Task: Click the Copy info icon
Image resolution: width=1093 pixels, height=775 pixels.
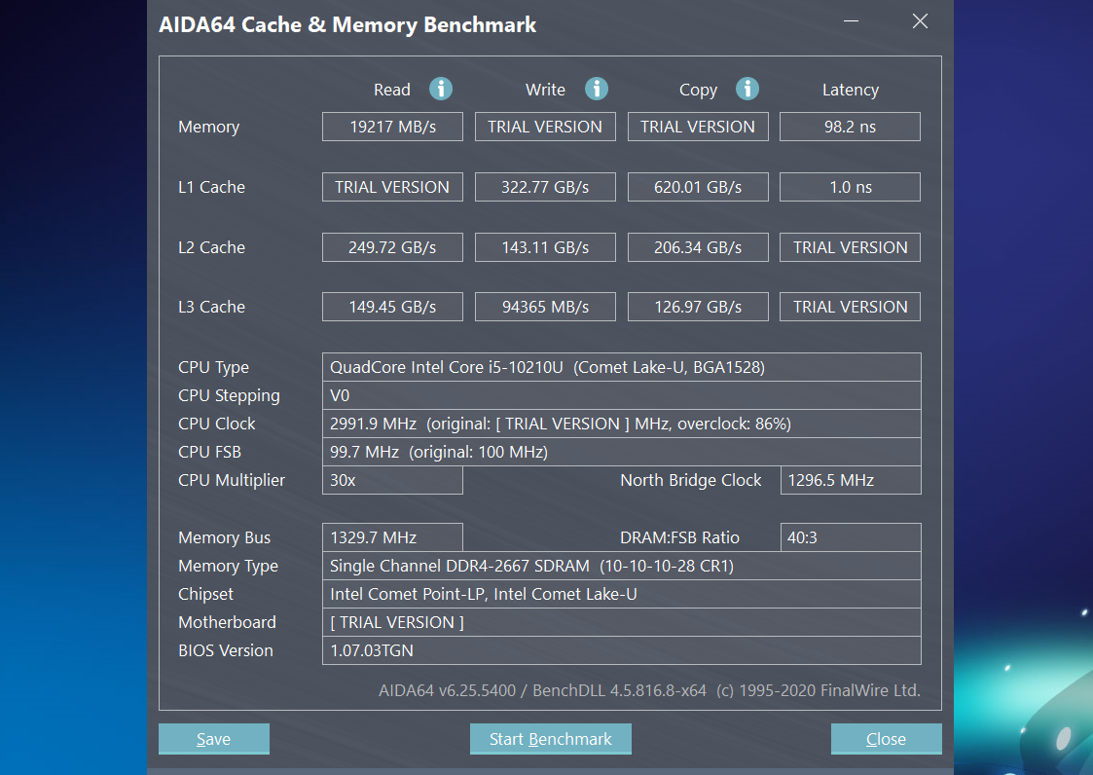Action: coord(747,89)
